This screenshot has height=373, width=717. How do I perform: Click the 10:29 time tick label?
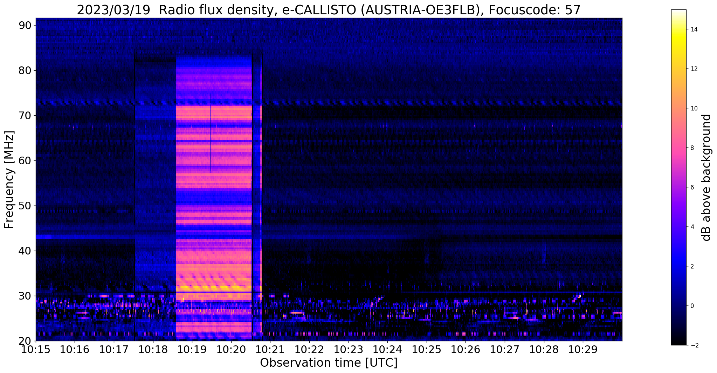pos(583,349)
